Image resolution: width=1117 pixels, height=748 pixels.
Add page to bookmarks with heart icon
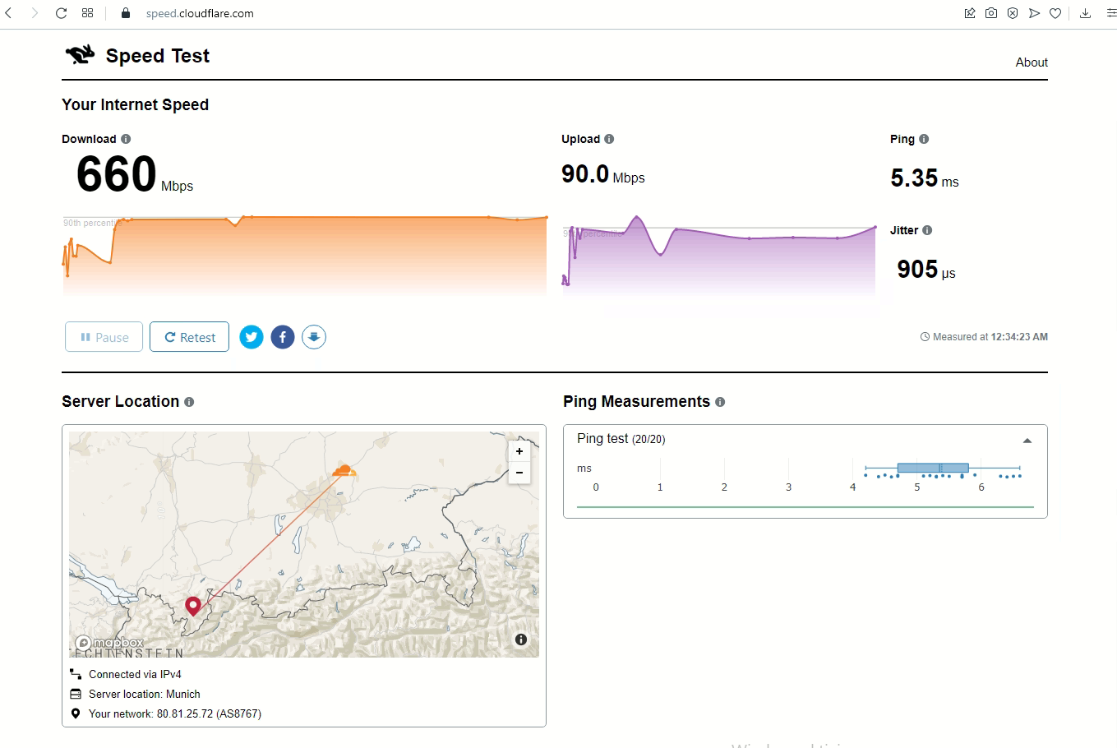(1055, 13)
